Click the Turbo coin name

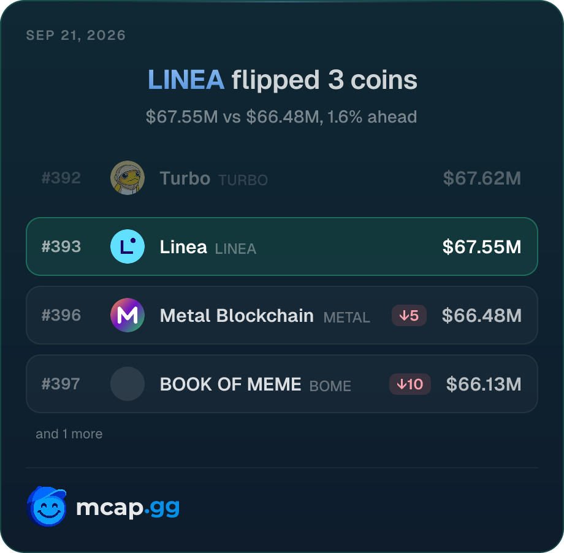[x=185, y=178]
